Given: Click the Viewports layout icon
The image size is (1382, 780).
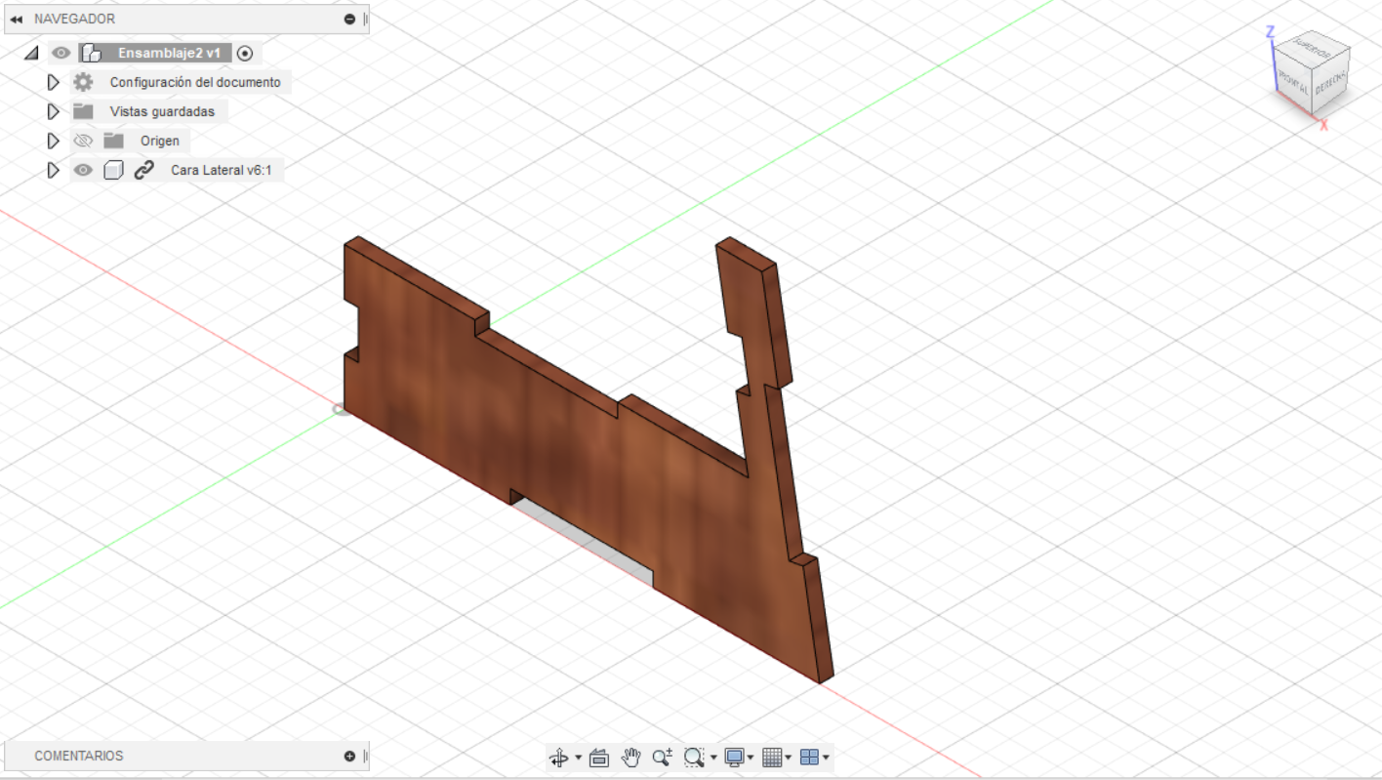Looking at the screenshot, I should pyautogui.click(x=809, y=757).
